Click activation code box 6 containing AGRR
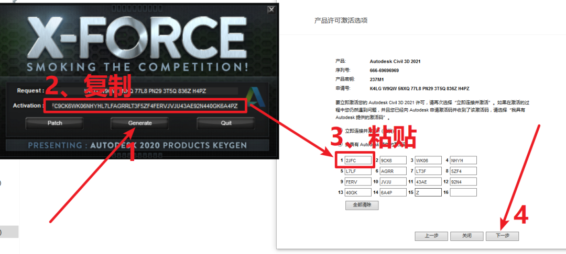 (393, 171)
